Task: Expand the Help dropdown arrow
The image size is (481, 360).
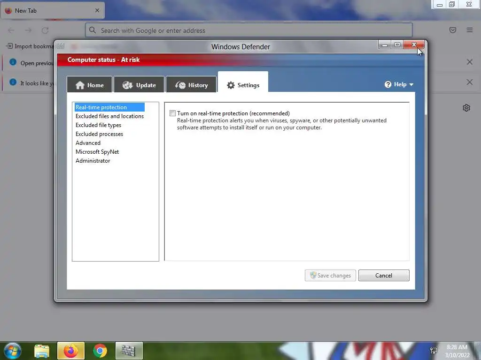Action: click(x=411, y=84)
